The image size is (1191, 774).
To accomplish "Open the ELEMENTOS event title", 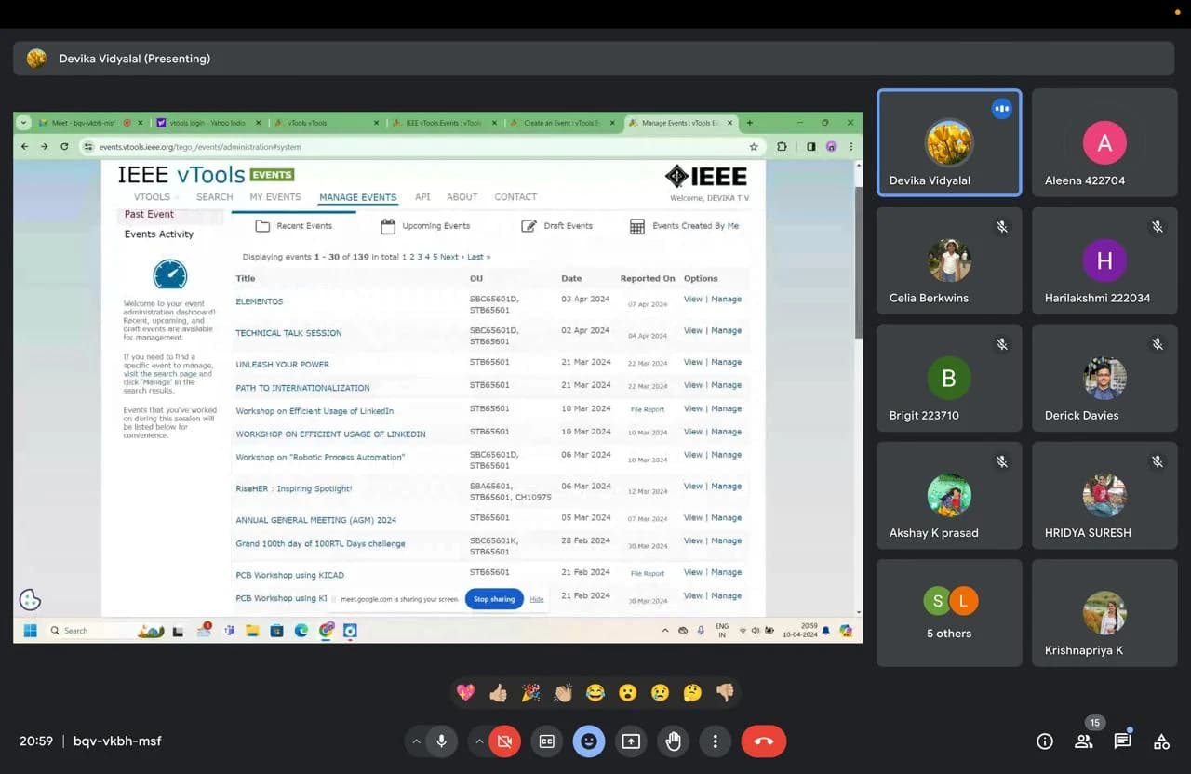I will 259,301.
